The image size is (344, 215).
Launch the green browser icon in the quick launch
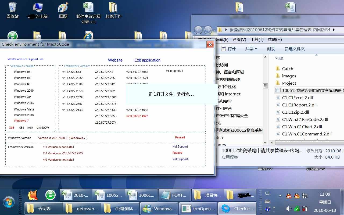[50, 195]
